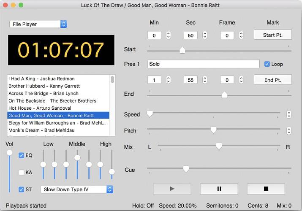
Task: Click the Start Min field showing 0
Action: coord(154,35)
